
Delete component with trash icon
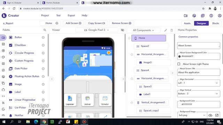pyautogui.click(x=172, y=30)
